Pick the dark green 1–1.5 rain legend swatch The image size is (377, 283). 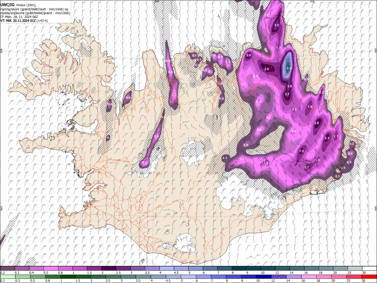[x=68, y=277]
